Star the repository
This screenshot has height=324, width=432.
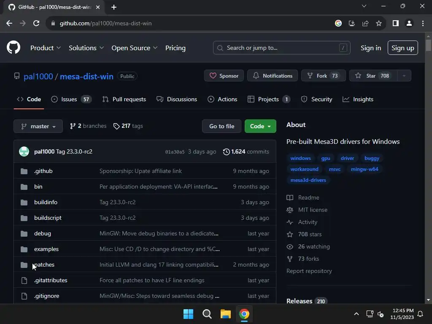pos(373,76)
